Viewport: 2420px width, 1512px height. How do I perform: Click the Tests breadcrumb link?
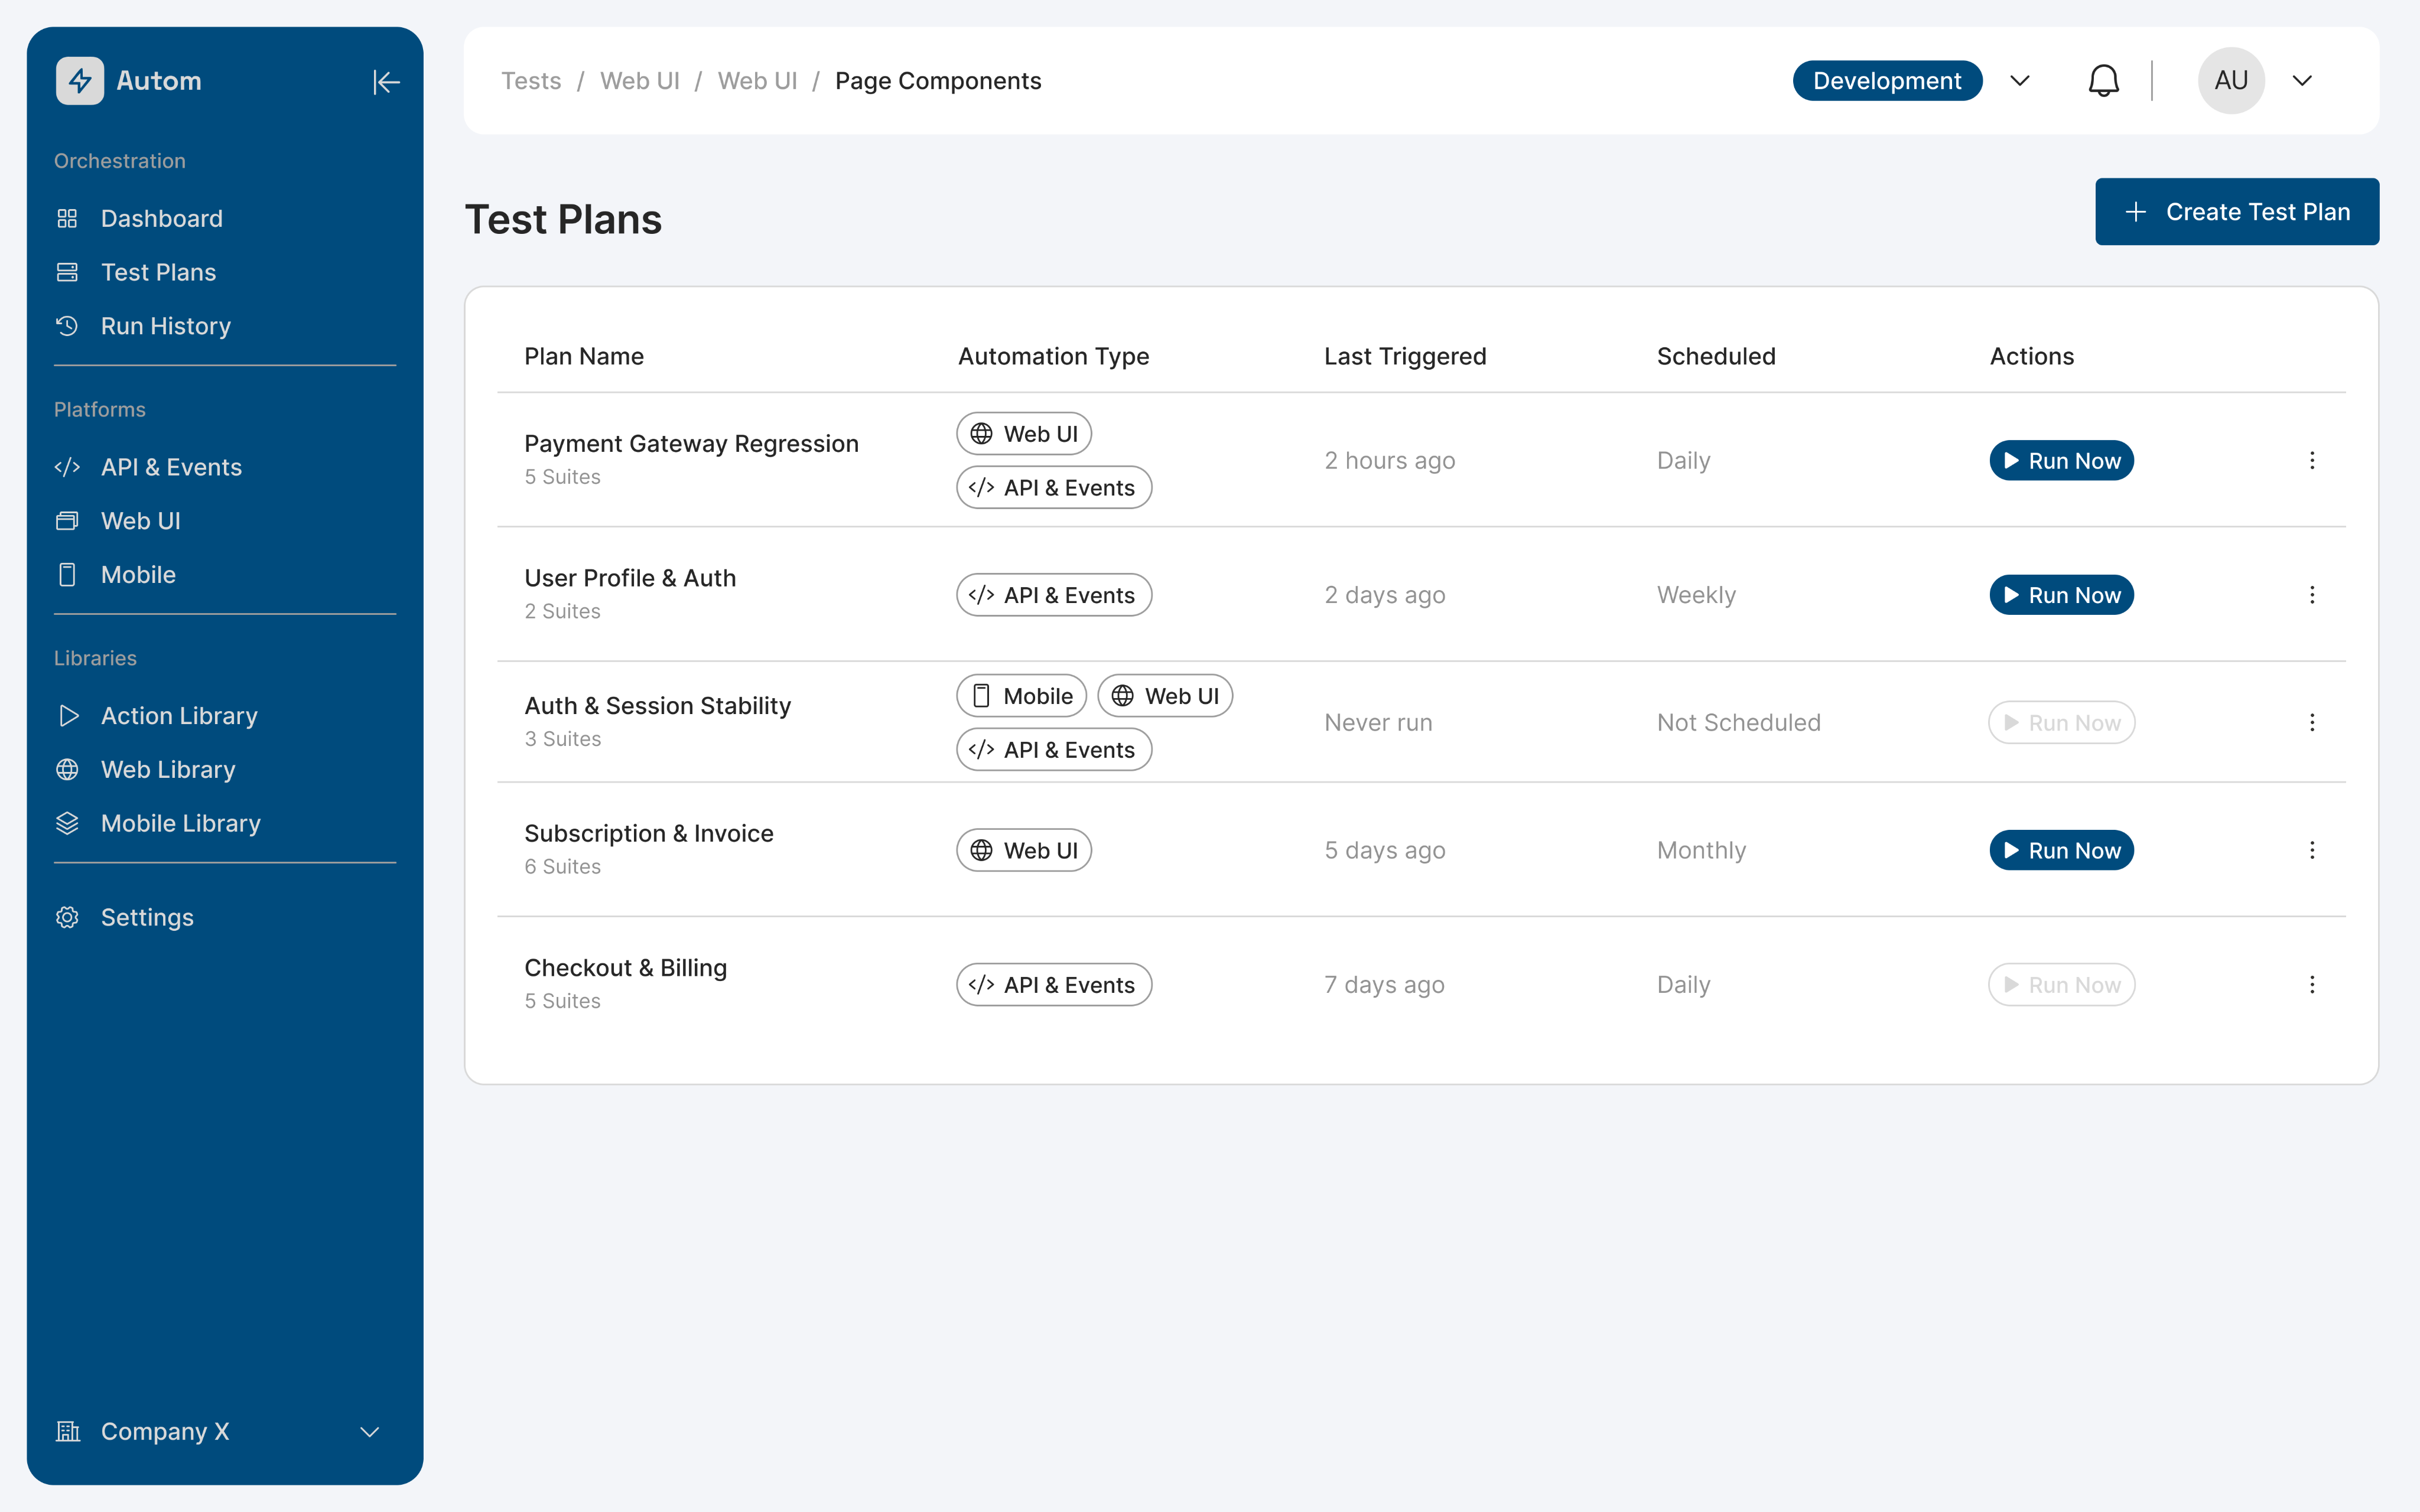click(531, 81)
